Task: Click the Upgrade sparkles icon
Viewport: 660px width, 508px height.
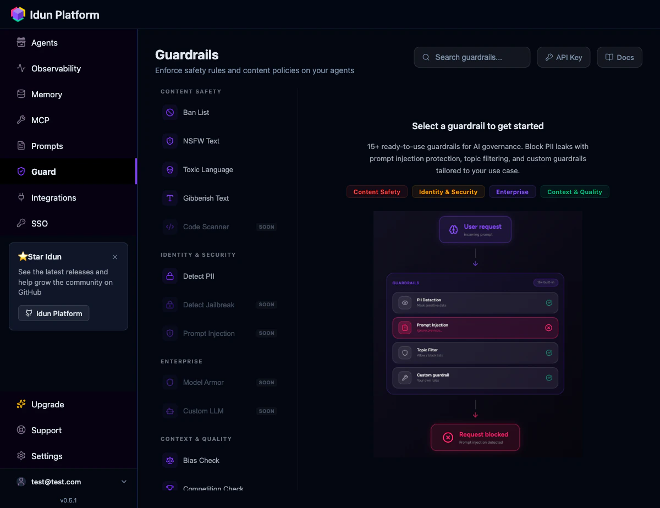Action: [21, 404]
